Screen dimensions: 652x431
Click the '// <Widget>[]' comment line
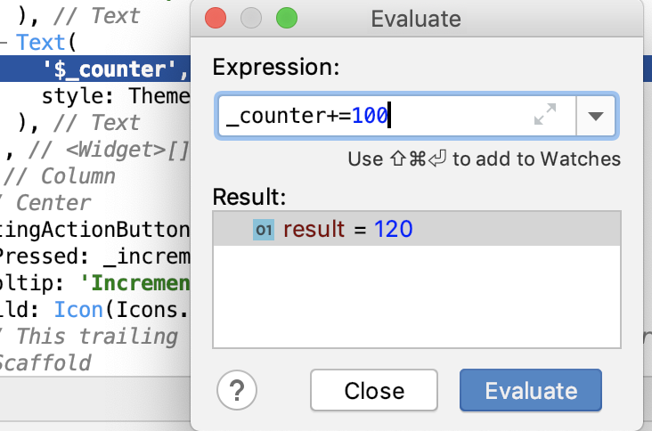[x=105, y=149]
